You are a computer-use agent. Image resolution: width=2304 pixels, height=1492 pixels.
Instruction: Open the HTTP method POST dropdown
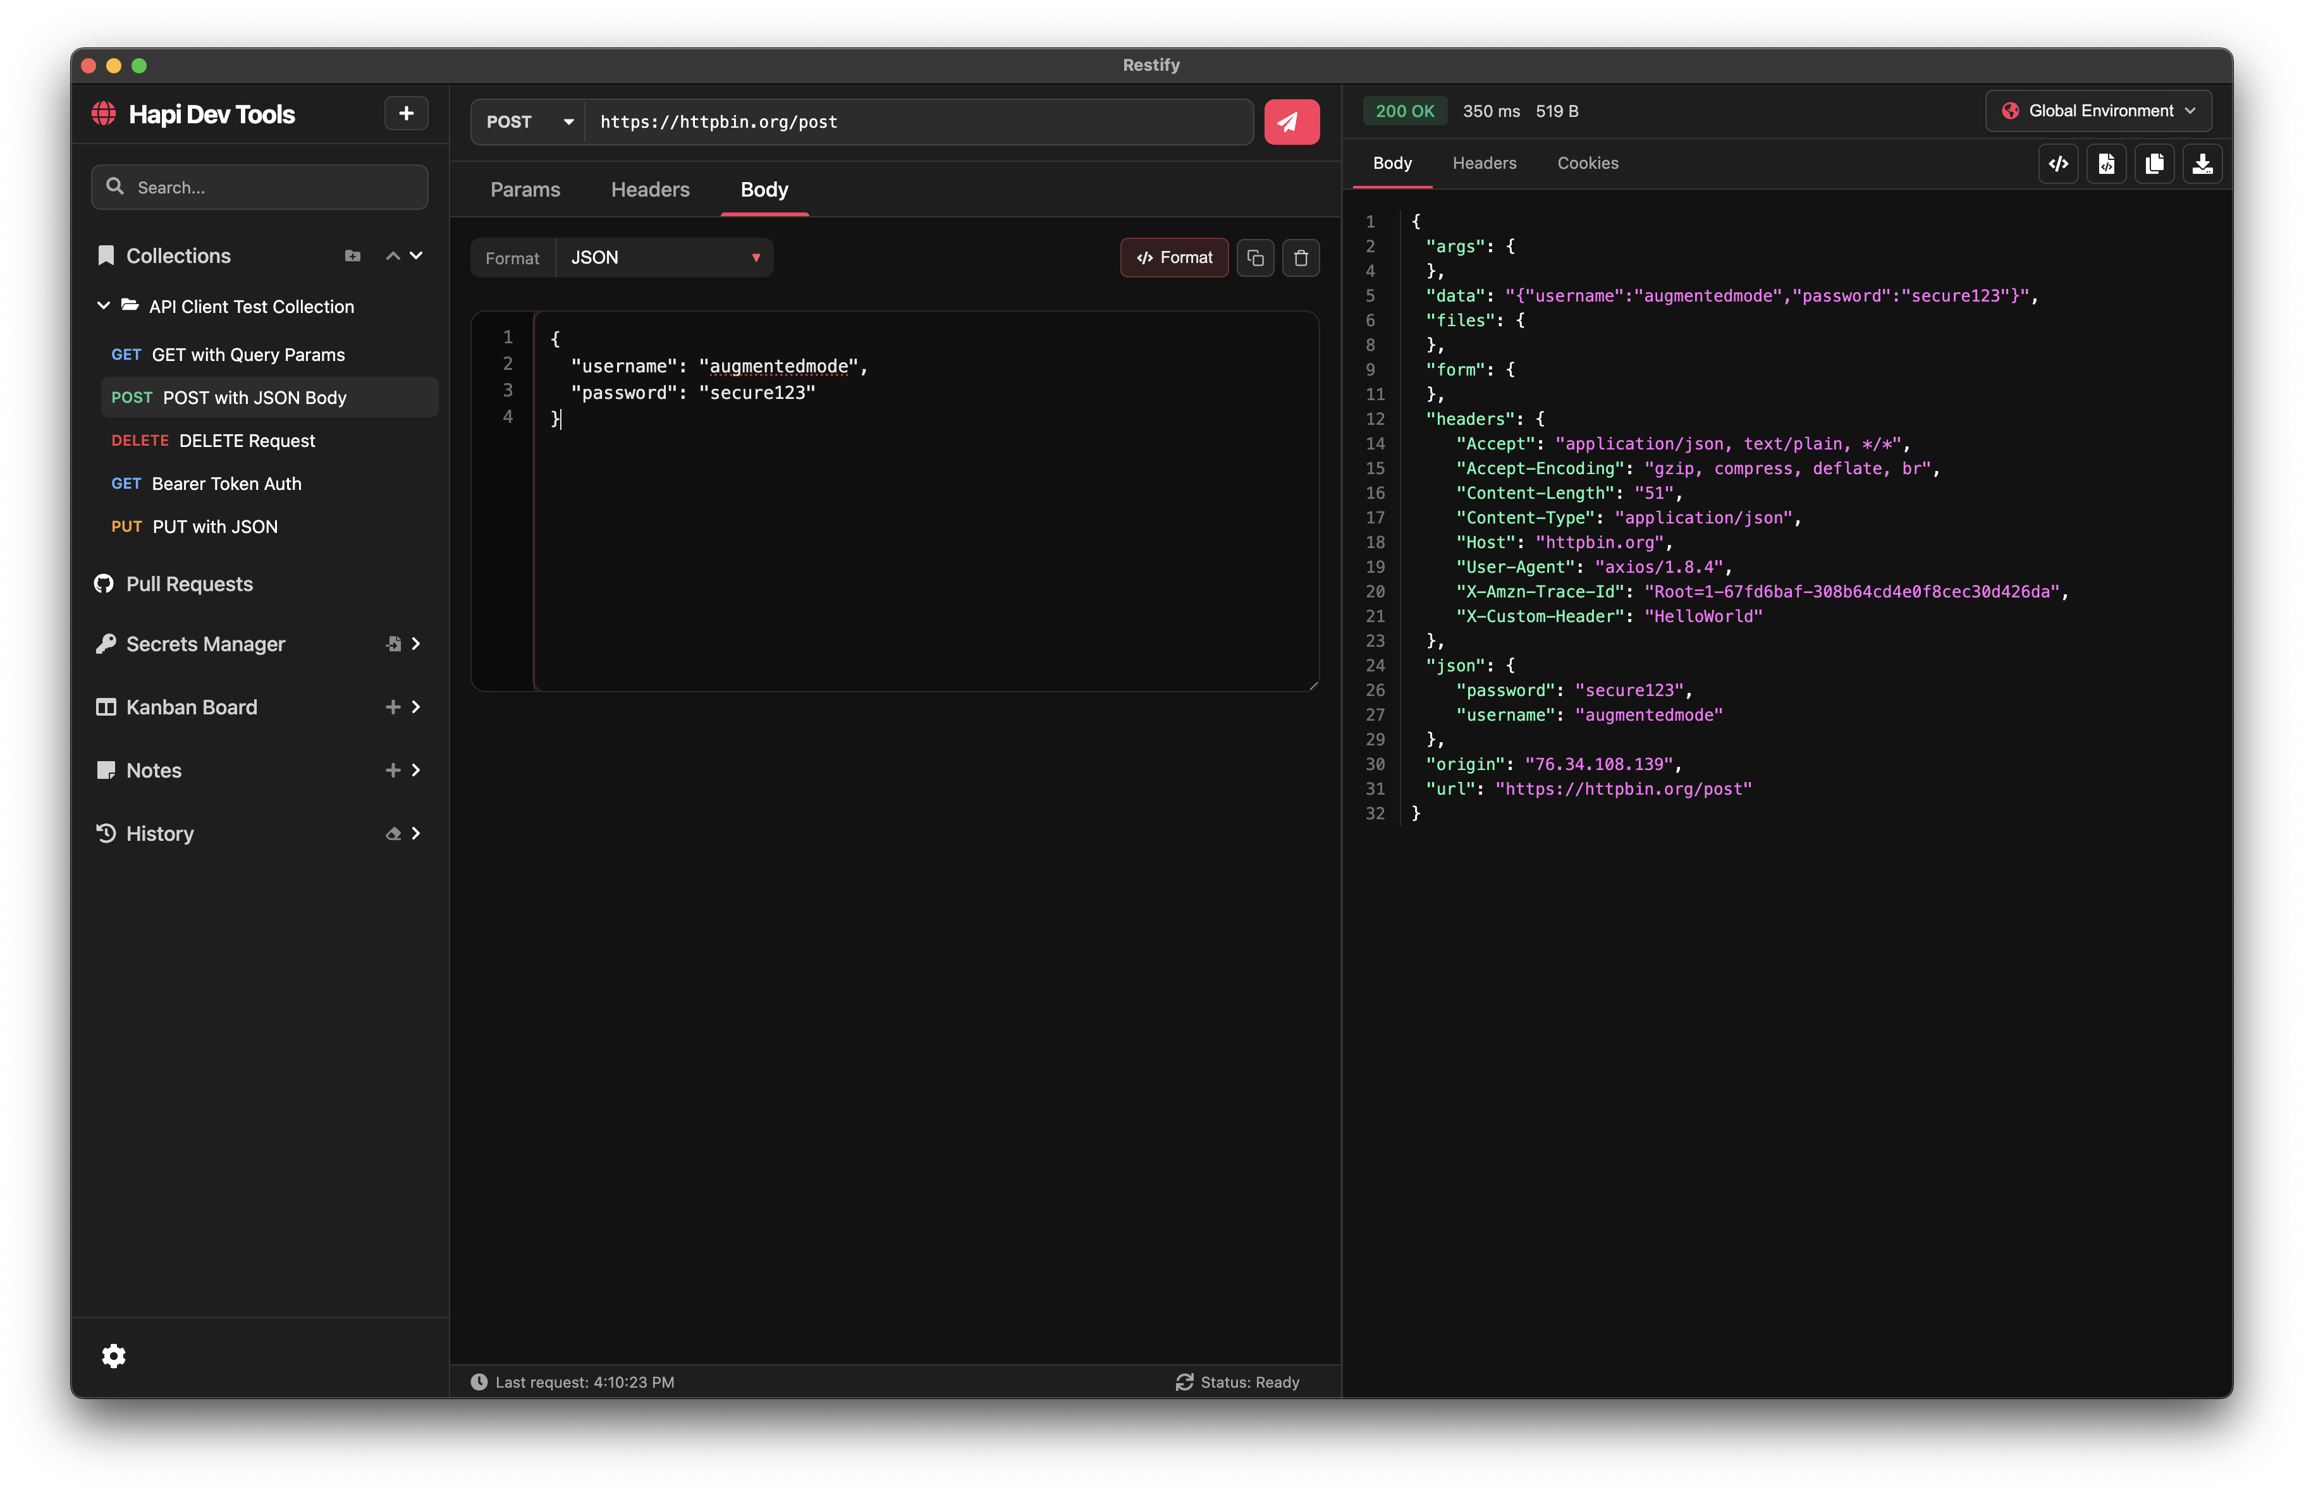(x=527, y=122)
